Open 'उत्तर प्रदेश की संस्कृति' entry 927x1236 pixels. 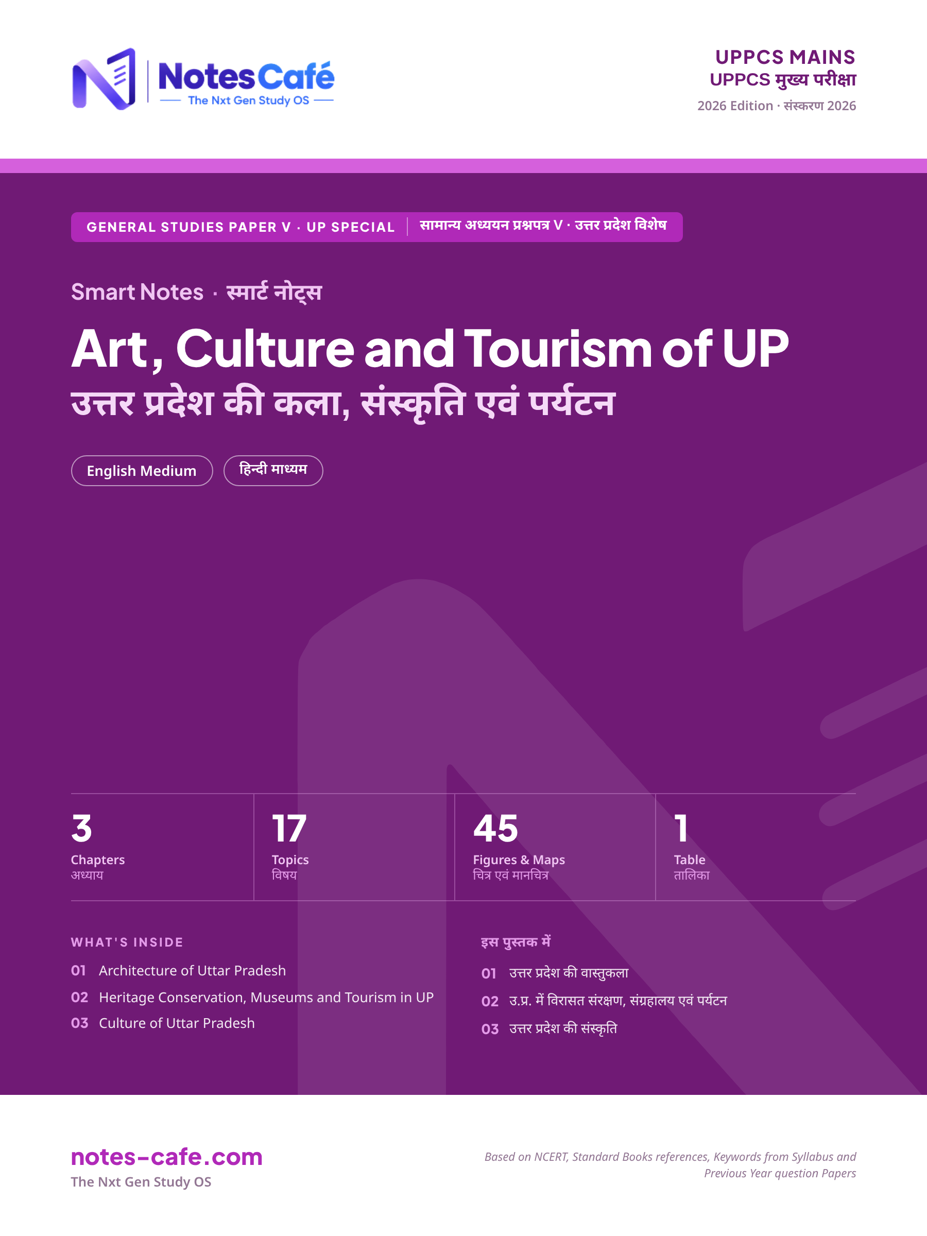563,1028
